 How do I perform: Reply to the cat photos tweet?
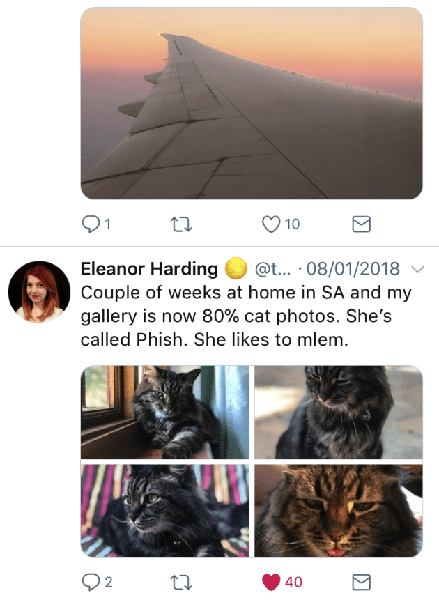[x=91, y=581]
